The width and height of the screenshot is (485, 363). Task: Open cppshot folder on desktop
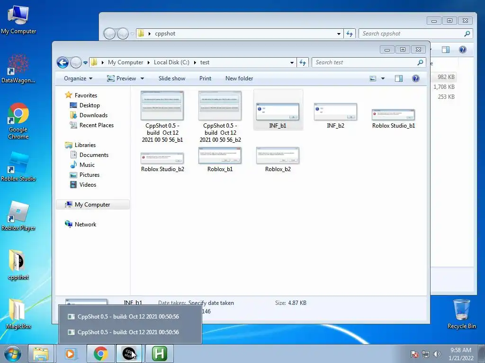pos(18,265)
